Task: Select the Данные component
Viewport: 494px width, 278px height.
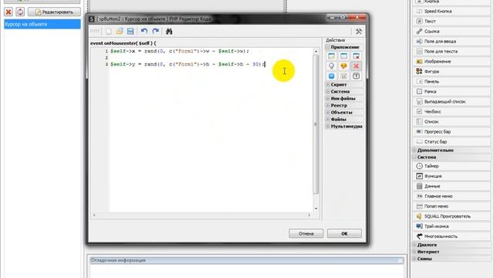Action: click(452, 186)
